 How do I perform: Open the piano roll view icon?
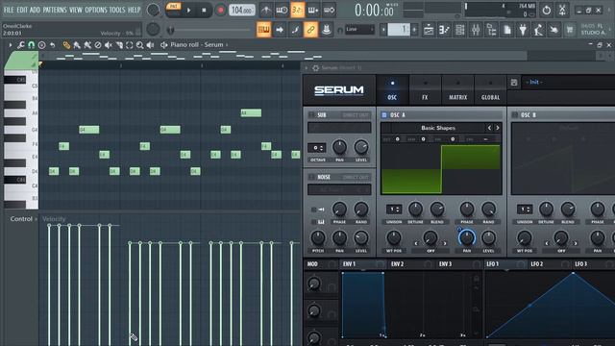[444, 30]
